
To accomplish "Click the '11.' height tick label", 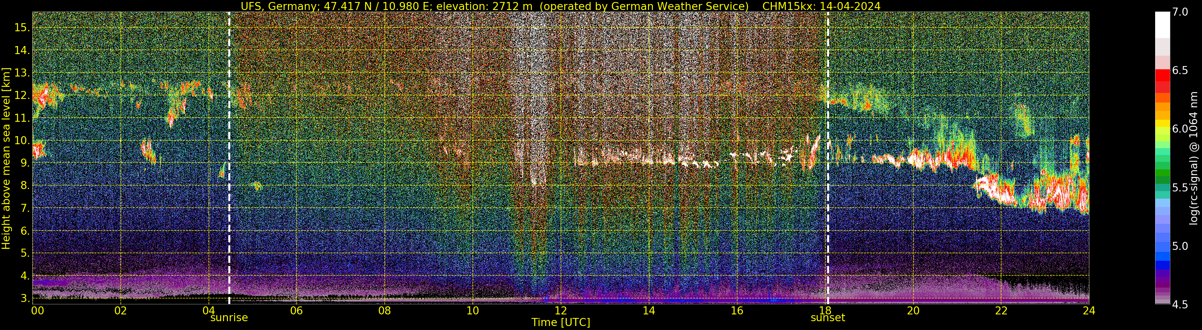I will coord(22,118).
